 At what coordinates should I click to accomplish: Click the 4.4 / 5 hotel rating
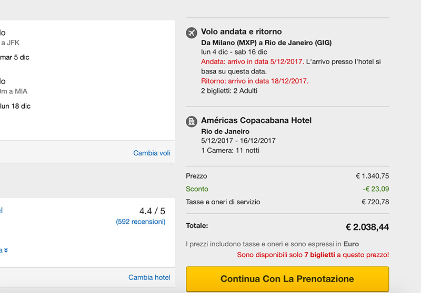click(x=152, y=211)
